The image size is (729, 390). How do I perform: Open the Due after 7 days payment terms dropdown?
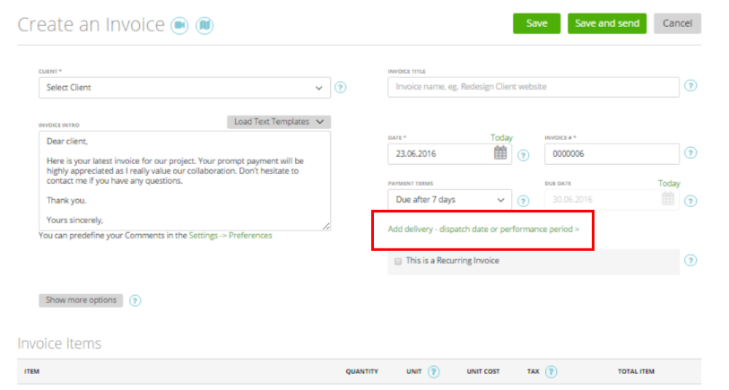pos(449,199)
